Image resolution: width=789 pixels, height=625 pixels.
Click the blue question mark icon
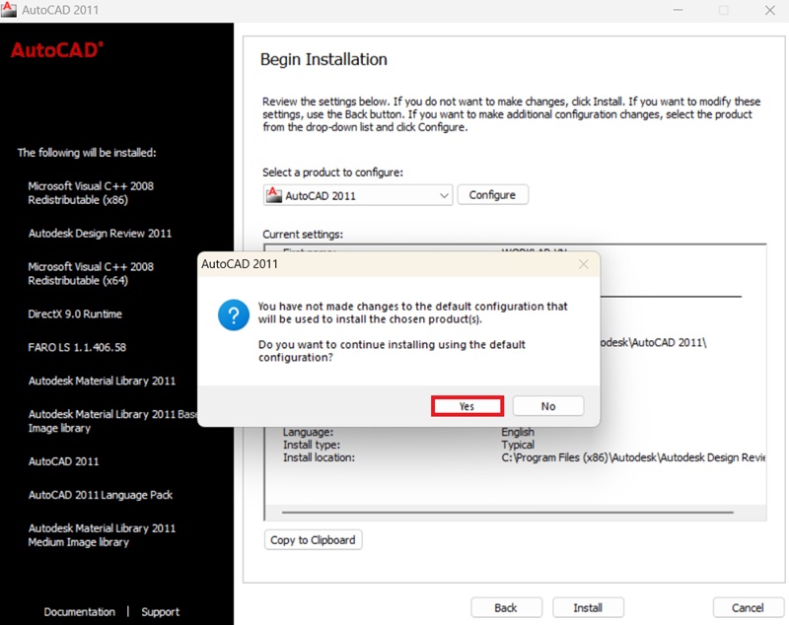tap(232, 318)
